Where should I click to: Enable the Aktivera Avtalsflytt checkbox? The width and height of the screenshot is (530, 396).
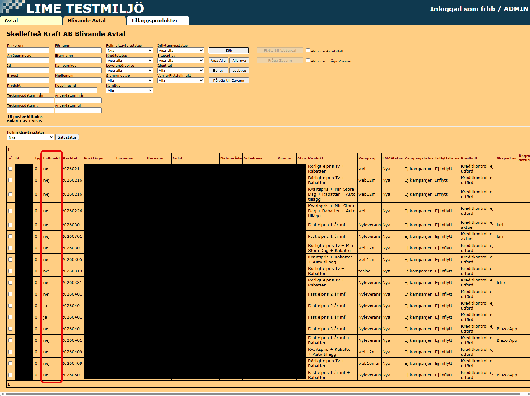pyautogui.click(x=308, y=51)
